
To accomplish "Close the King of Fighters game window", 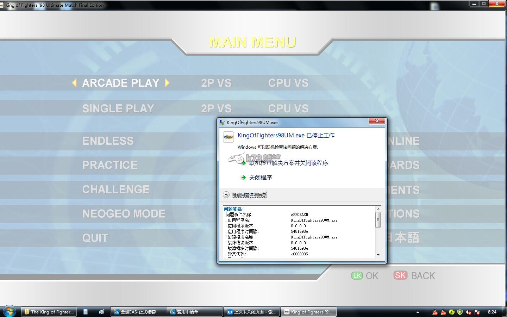I will (x=497, y=4).
